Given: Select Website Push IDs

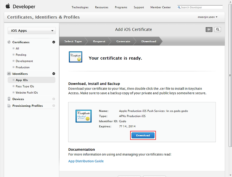Looking at the screenshot, I should pos(27,93).
